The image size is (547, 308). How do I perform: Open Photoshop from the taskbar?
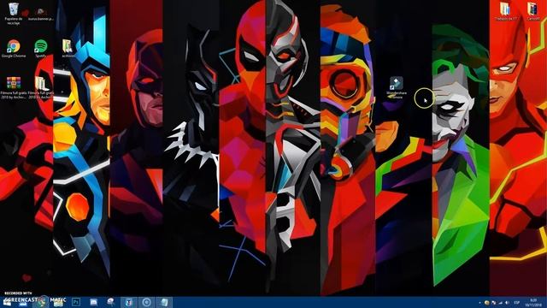pos(76,302)
